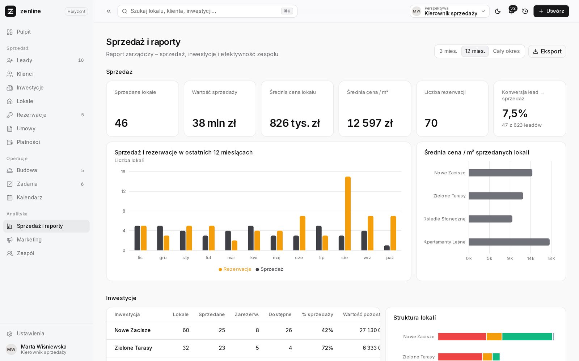Collapse the sidebar with the double-chevron icon
The width and height of the screenshot is (579, 361).
point(109,11)
